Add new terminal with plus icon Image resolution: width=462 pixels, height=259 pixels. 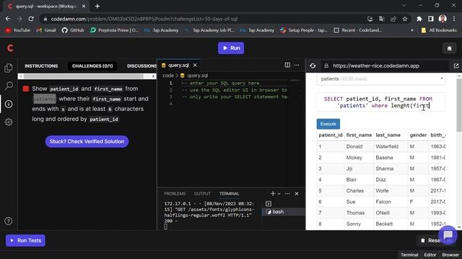pyautogui.click(x=273, y=194)
